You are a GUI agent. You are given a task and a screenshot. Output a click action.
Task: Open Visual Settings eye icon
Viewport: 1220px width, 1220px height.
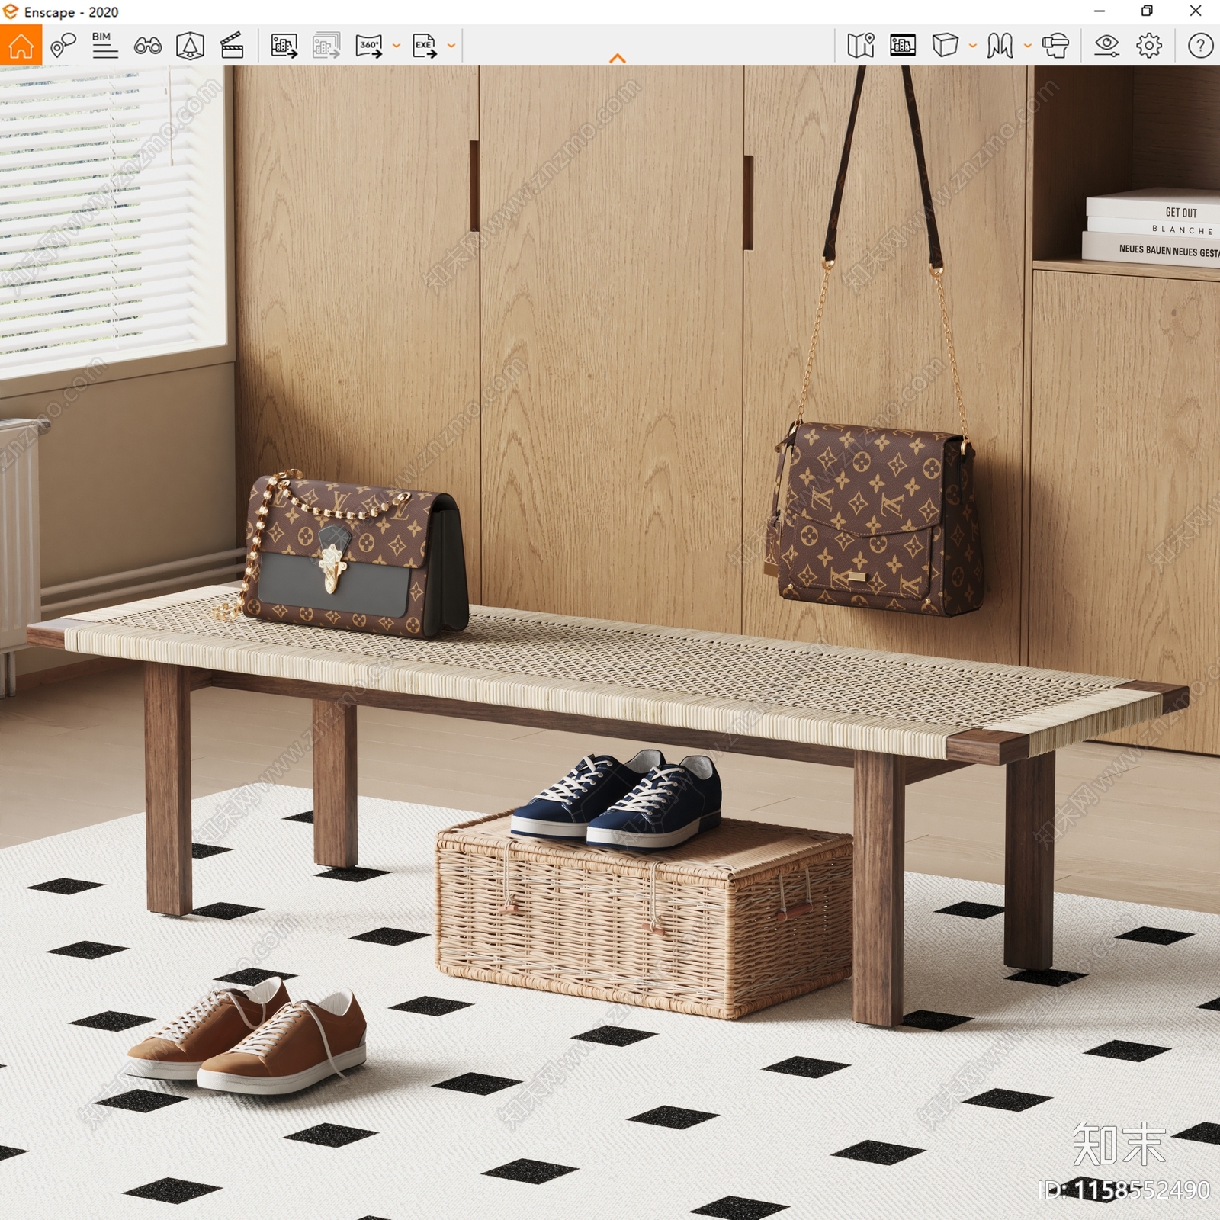pyautogui.click(x=1106, y=46)
